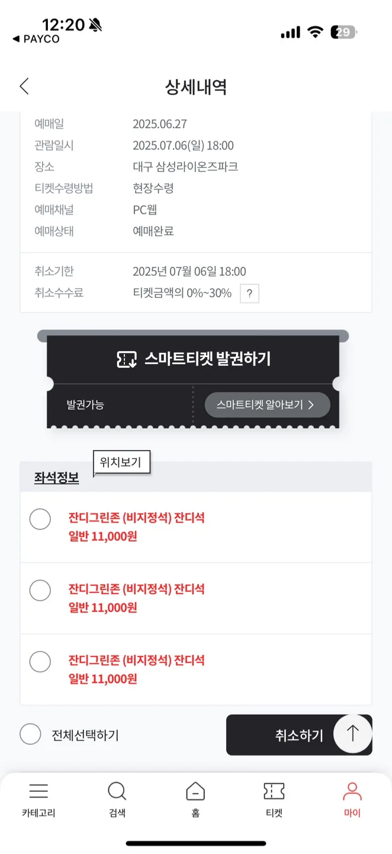Screen dimensions: 392x854
Task: Select the second 잔디그린존 seat radio
Action: [40, 591]
